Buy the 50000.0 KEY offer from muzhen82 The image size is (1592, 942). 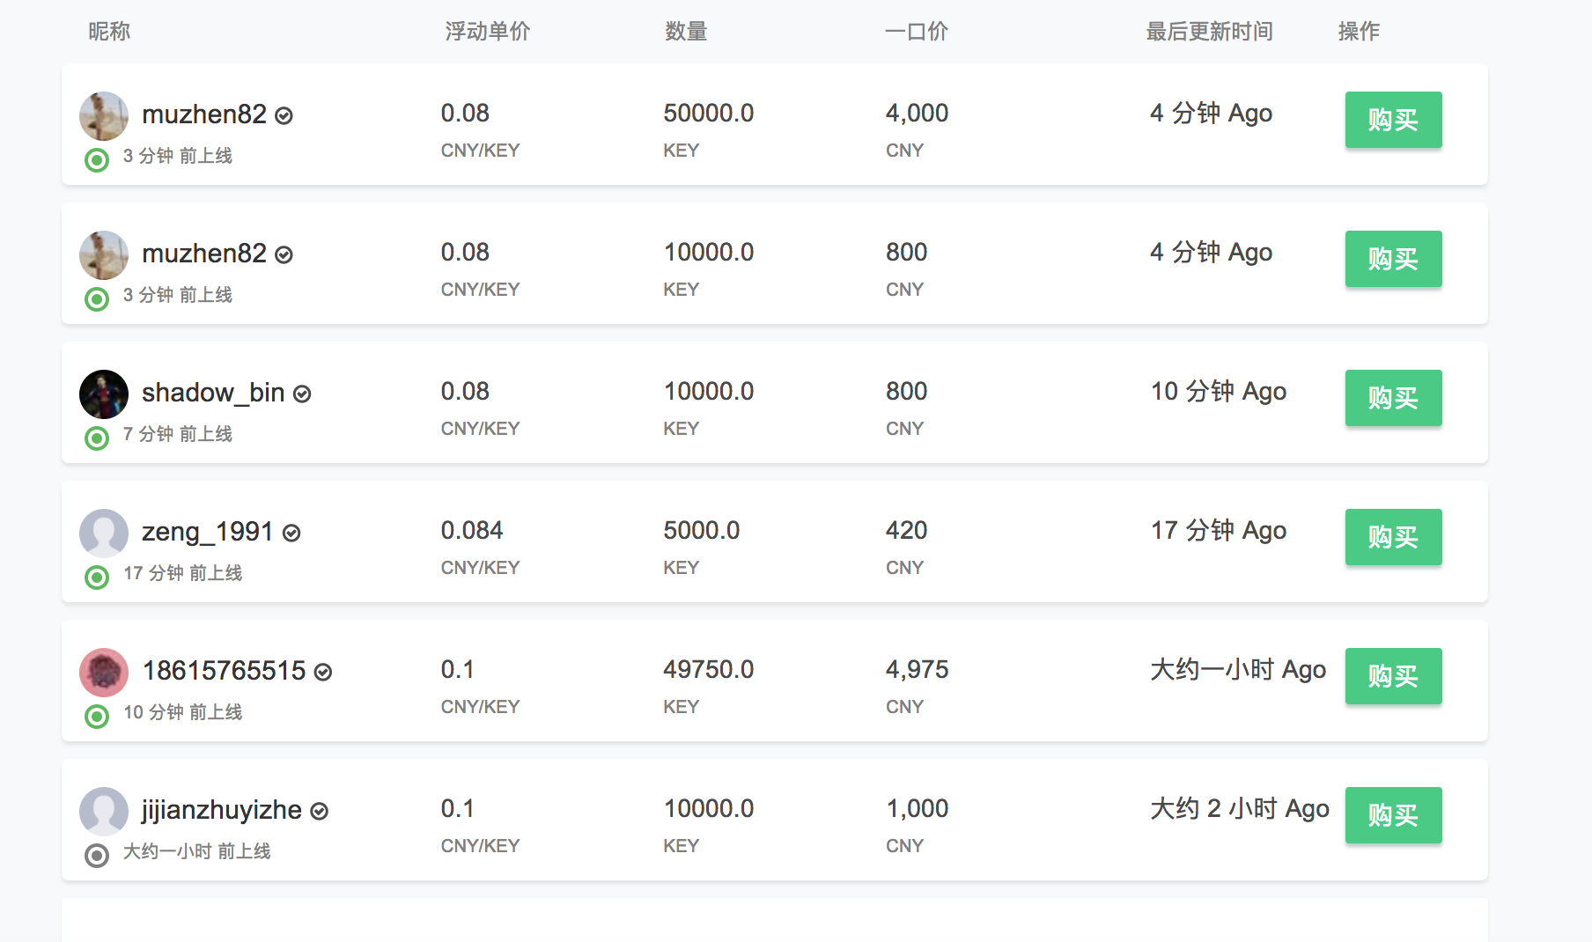point(1393,120)
